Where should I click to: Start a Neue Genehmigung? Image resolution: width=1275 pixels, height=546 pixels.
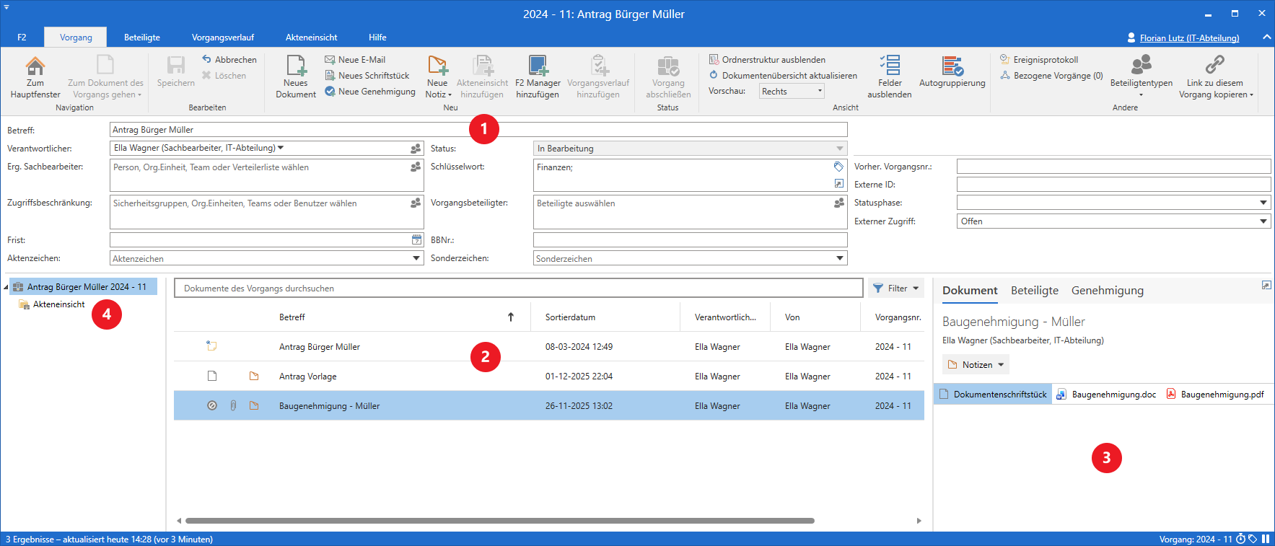coord(370,92)
